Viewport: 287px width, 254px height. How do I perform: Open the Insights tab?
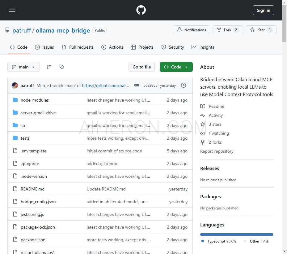203,47
